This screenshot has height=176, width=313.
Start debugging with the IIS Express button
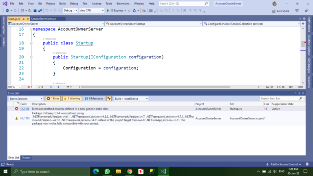[117, 11]
